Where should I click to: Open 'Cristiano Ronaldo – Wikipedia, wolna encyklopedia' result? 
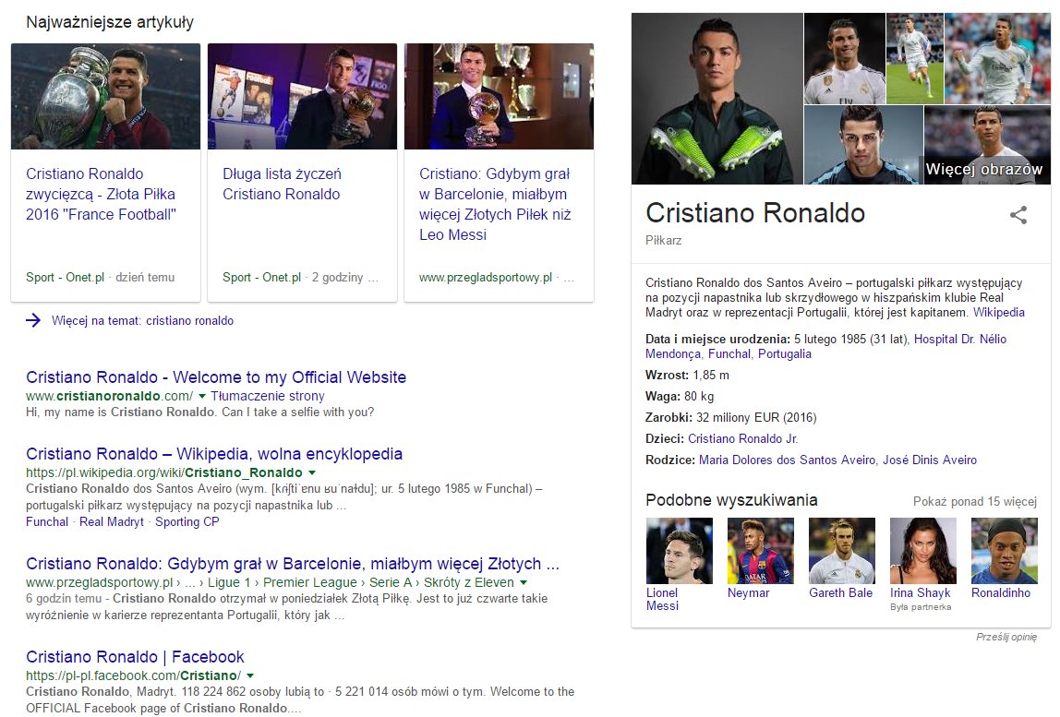pyautogui.click(x=214, y=453)
